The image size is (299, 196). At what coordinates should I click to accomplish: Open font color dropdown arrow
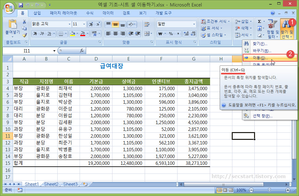(x=87, y=34)
